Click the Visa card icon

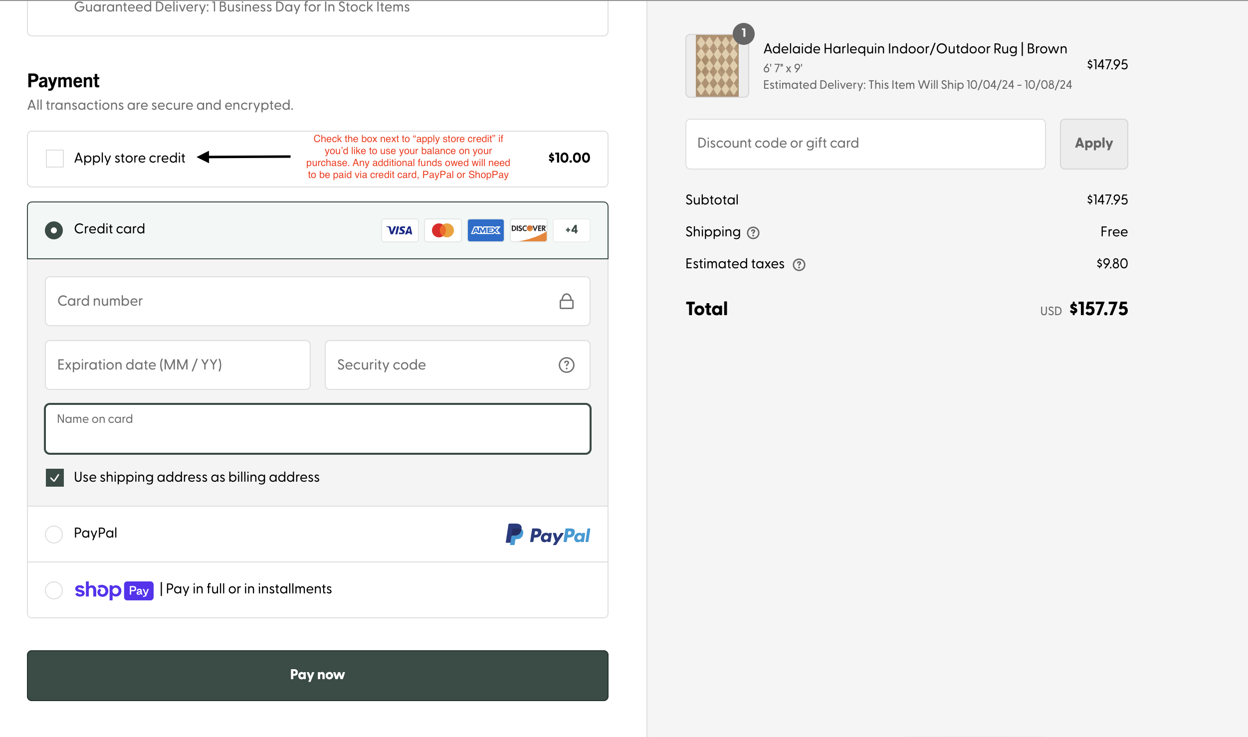point(400,230)
